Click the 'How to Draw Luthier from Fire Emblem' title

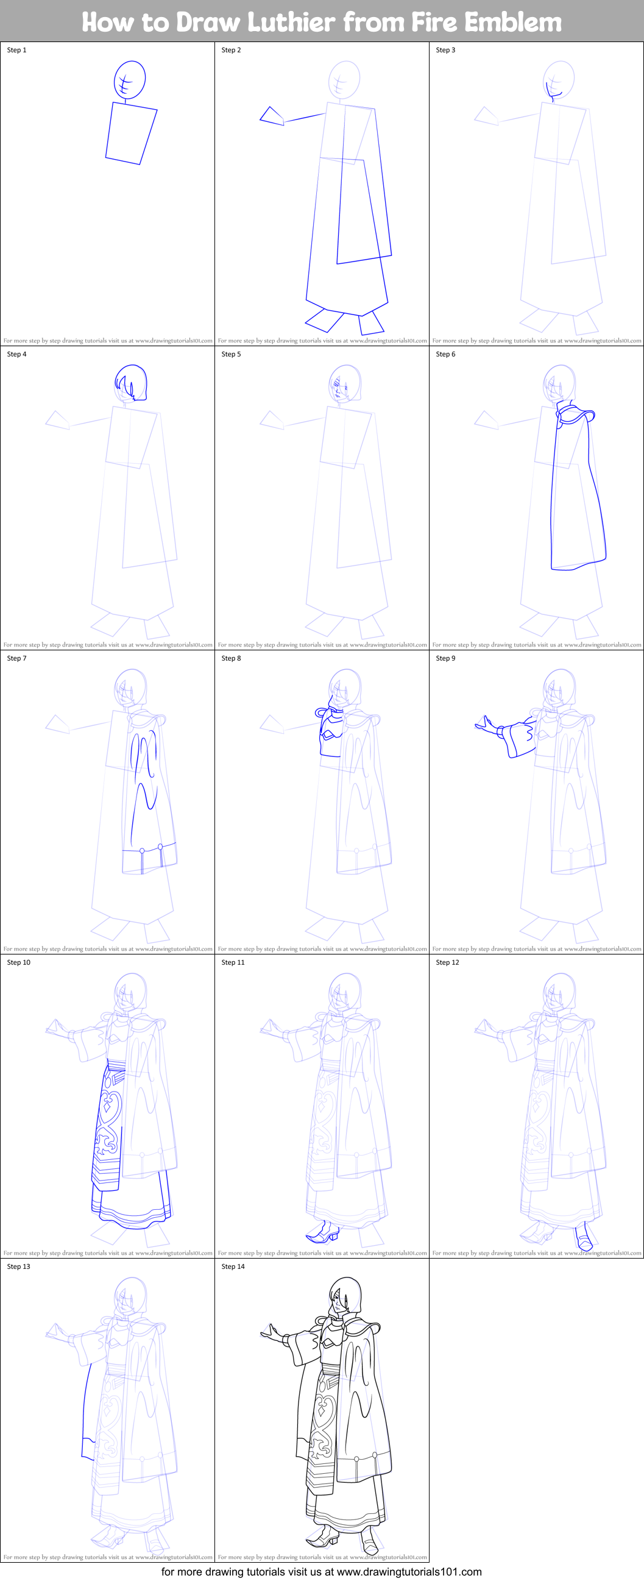(322, 22)
